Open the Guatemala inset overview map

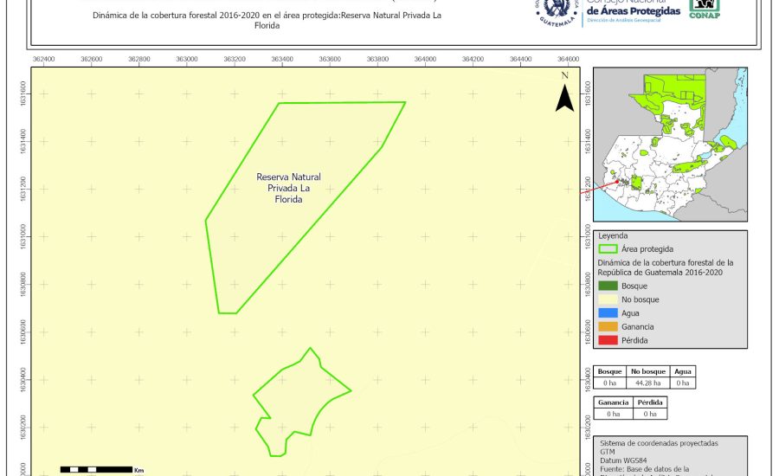coord(670,145)
